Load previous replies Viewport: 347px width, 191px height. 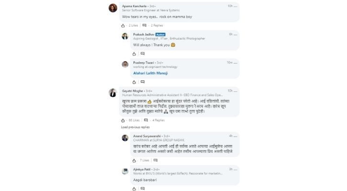point(135,127)
